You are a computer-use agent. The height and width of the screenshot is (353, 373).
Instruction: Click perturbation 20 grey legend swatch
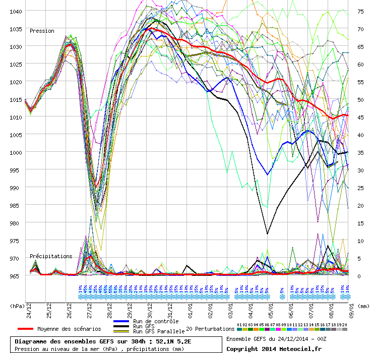(x=345, y=329)
